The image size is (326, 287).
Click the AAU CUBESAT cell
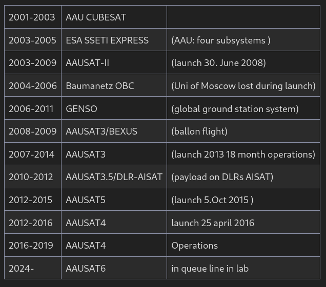96,17
